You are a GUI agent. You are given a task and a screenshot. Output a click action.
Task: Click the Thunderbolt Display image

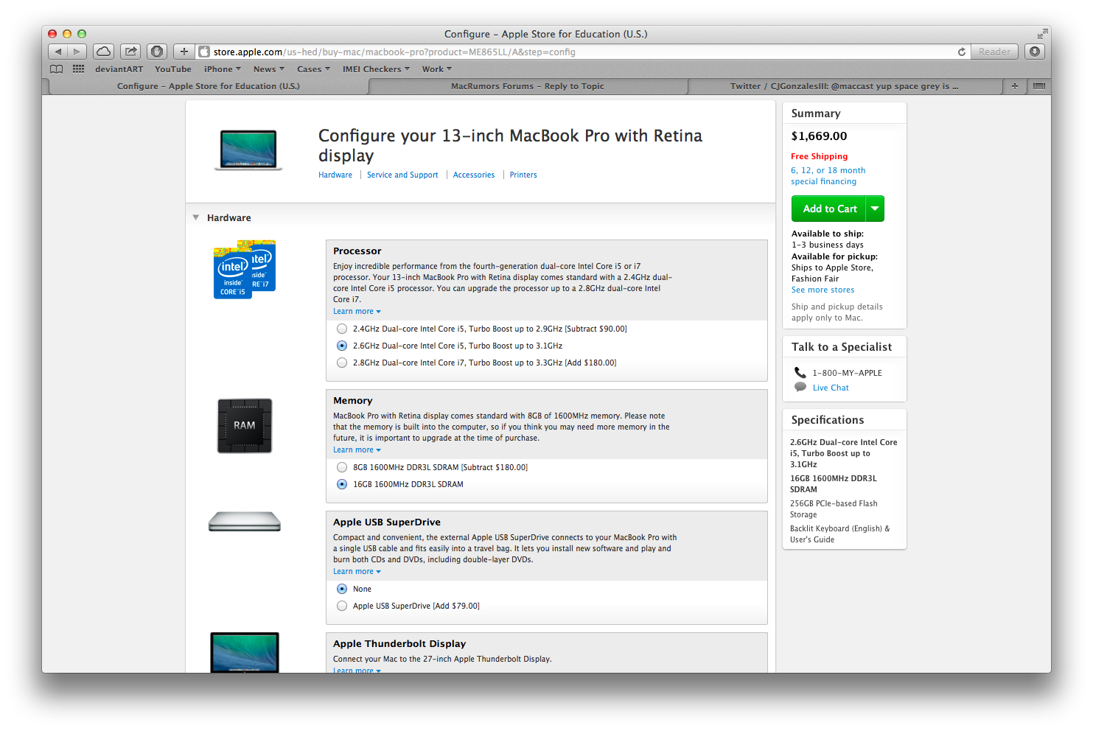coord(245,652)
